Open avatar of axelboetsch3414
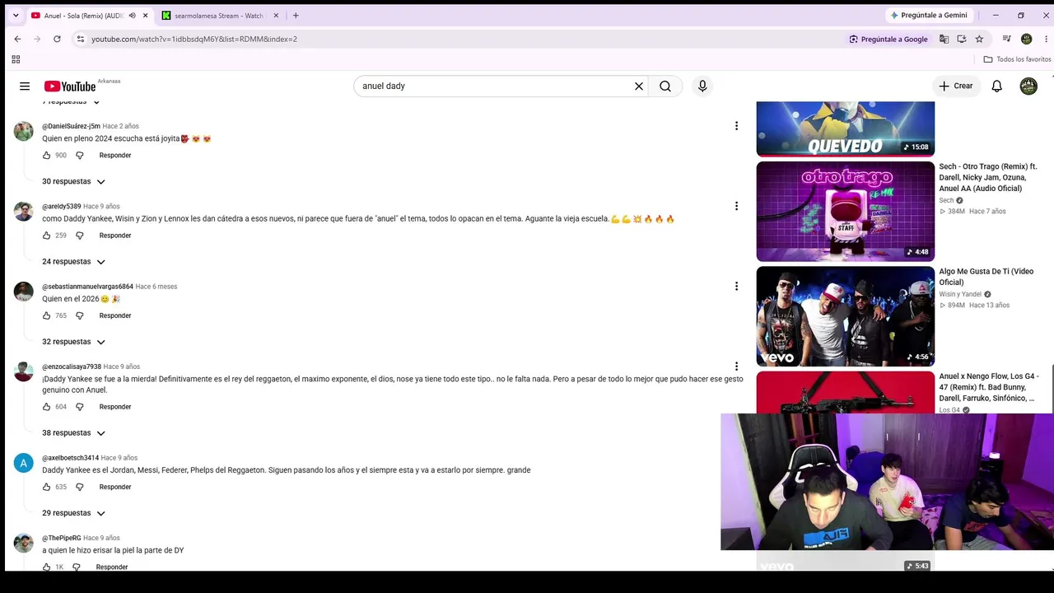1054x593 pixels. point(23,463)
